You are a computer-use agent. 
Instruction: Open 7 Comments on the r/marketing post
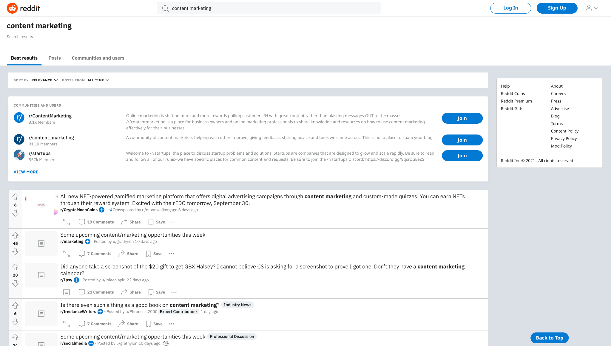pos(95,254)
